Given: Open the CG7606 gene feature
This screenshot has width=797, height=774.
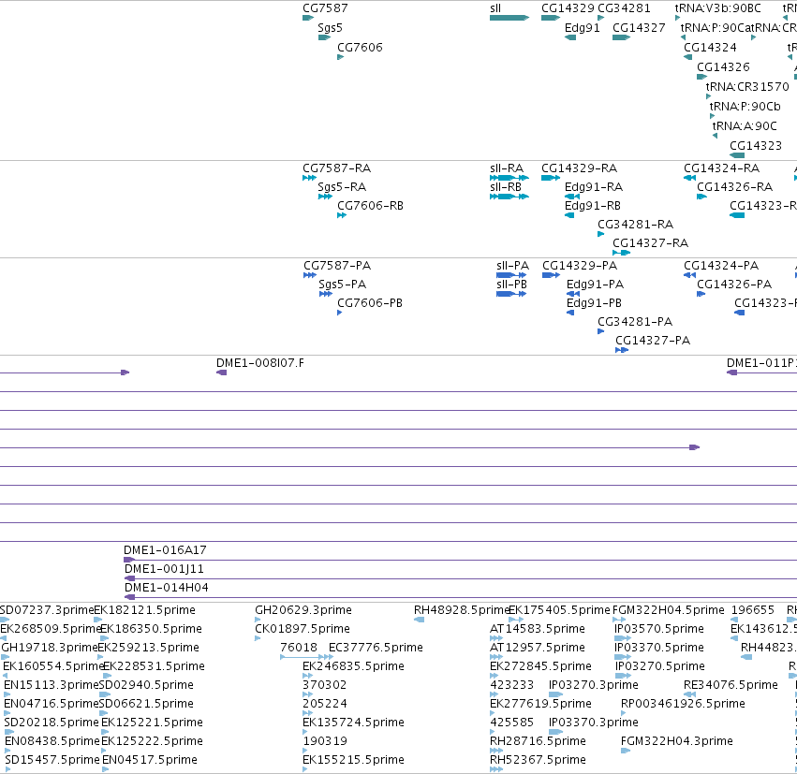Looking at the screenshot, I should (341, 57).
